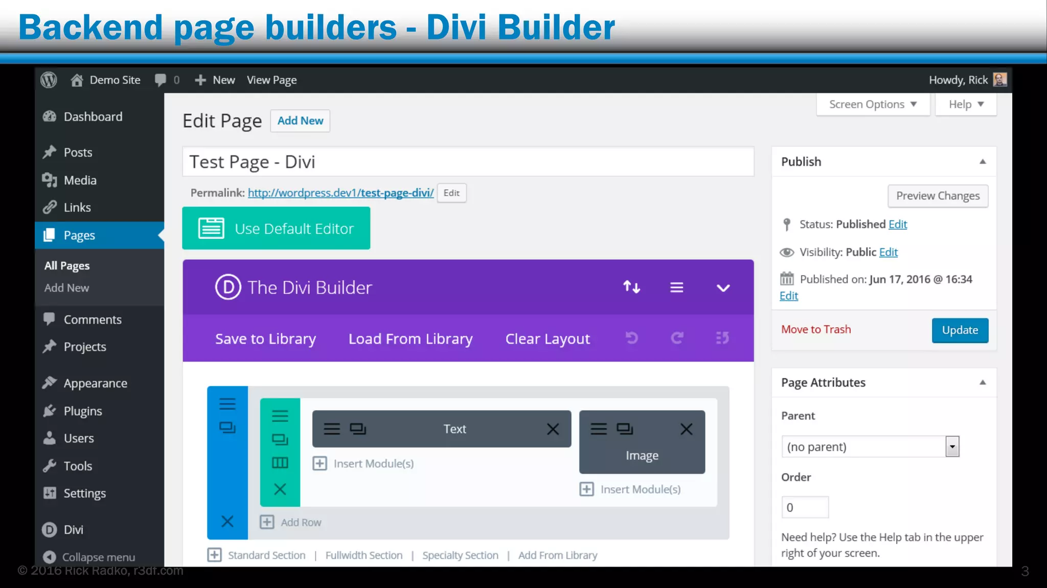Open Text module settings icon
Viewport: 1047px width, 588px height.
(332, 429)
